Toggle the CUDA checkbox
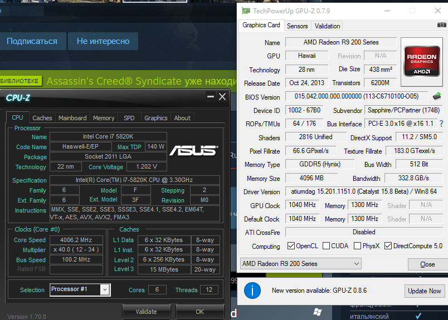Viewport: 448px width, 320px height. 326,246
